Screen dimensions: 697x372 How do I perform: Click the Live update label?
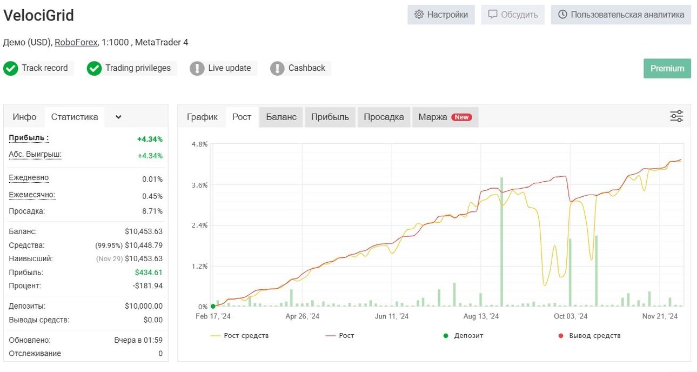click(230, 68)
